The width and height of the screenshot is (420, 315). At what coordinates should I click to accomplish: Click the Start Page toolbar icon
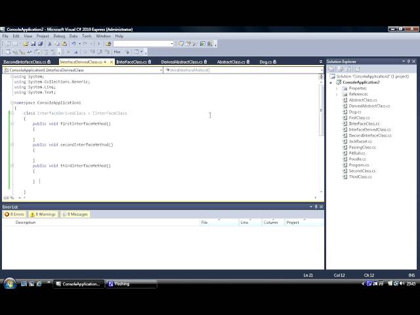[x=203, y=44]
